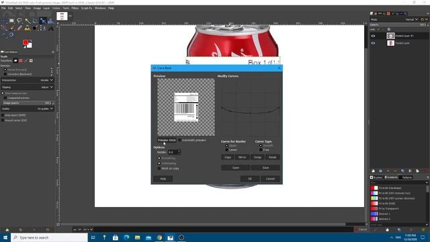This screenshot has height=242, width=430.
Task: Set transform target to layer icon
Action: [15, 61]
